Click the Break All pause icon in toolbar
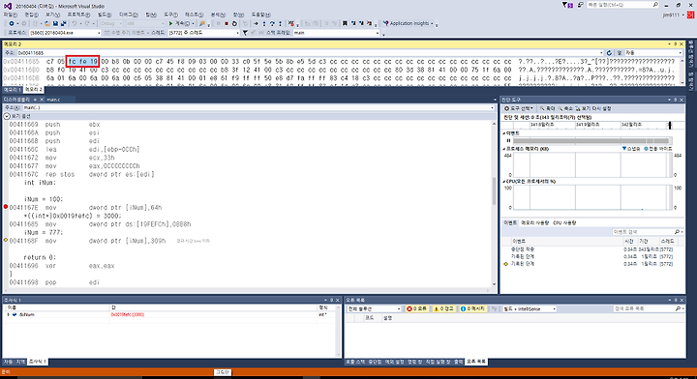 pos(218,23)
